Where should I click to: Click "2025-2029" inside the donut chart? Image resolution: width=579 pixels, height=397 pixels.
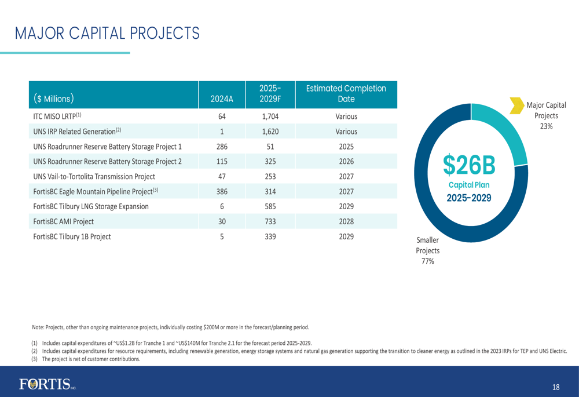[x=469, y=198]
